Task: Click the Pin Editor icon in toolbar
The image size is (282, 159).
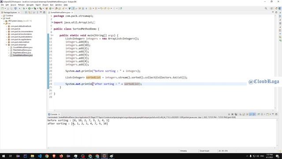Action: click(121, 8)
